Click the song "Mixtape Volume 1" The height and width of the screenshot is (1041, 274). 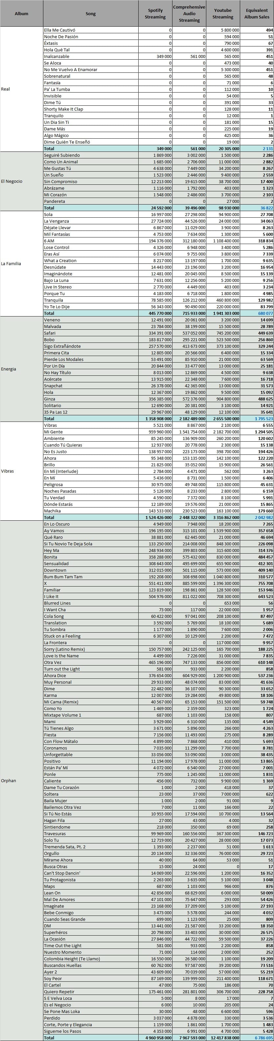pyautogui.click(x=62, y=715)
